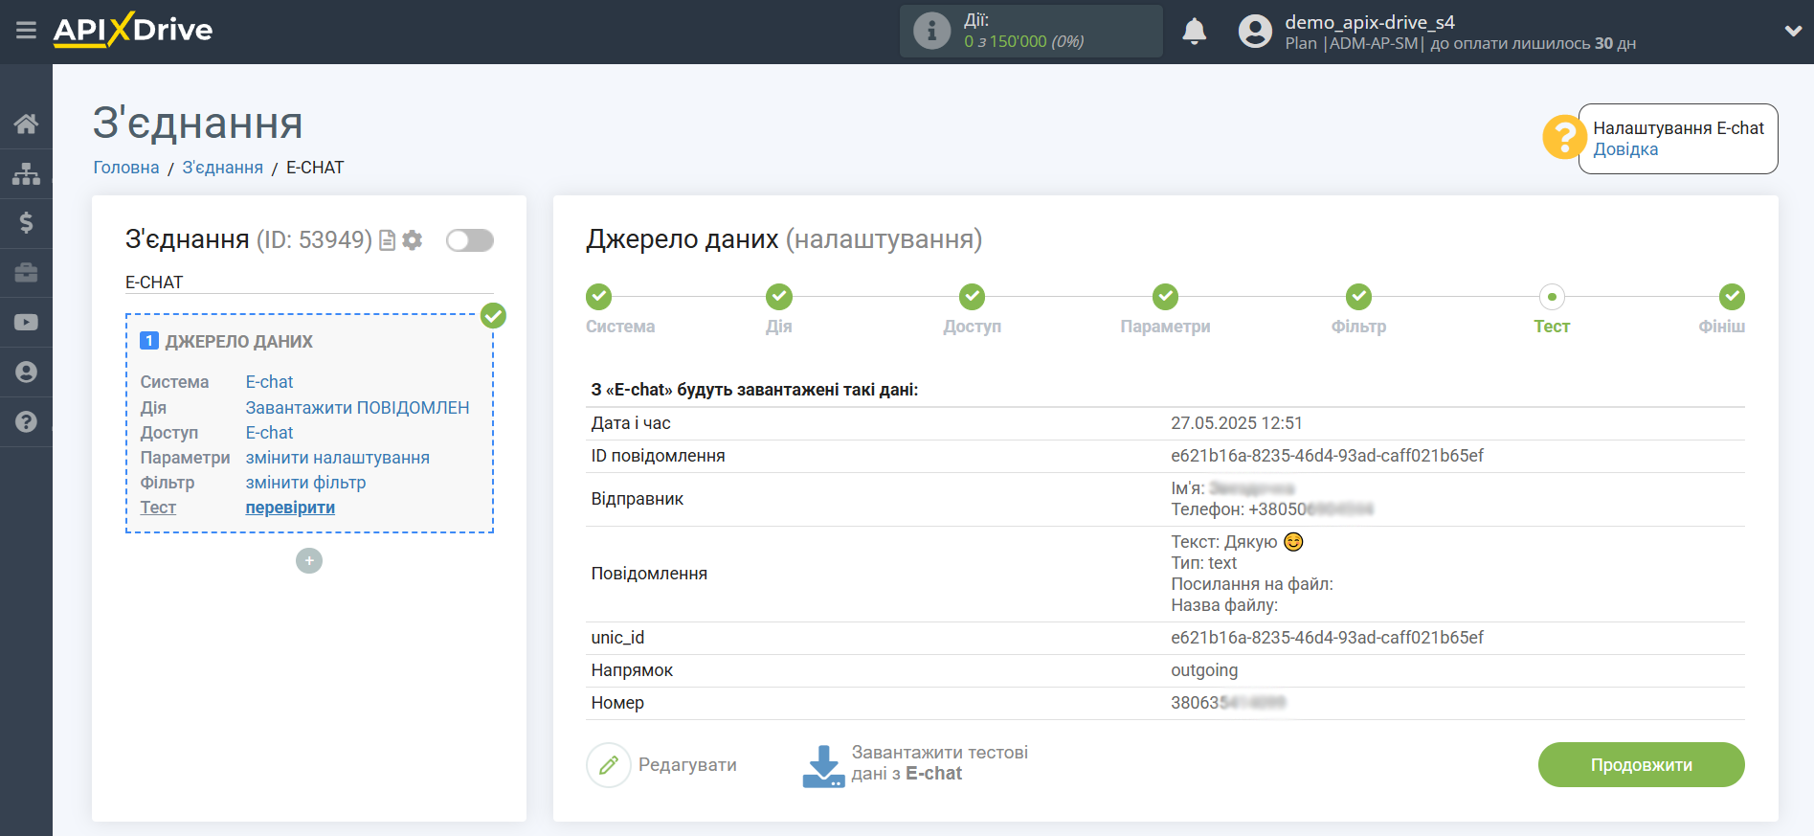This screenshot has width=1814, height=836.
Task: Click the Номер row label
Action: (617, 703)
